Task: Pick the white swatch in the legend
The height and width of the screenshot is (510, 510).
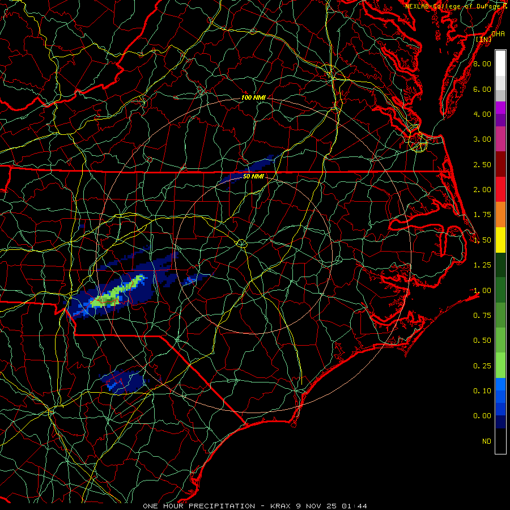Action: tap(500, 63)
